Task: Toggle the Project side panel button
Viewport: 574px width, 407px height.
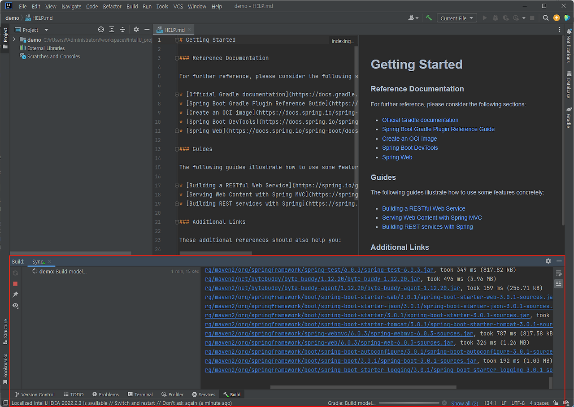Action: [5, 39]
